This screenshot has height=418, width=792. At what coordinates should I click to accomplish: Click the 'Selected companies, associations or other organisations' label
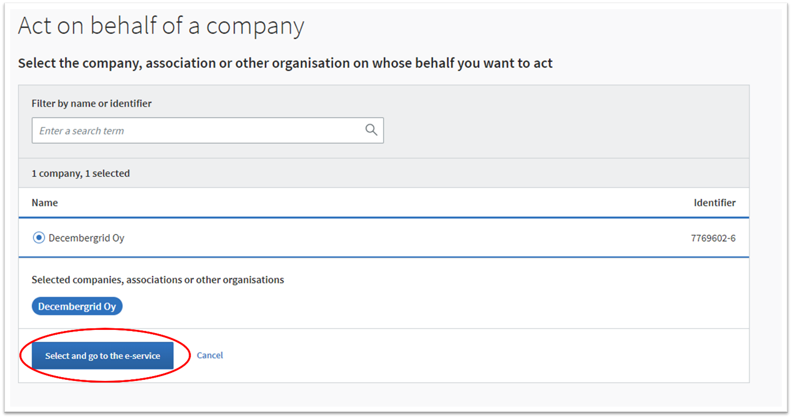(x=158, y=279)
